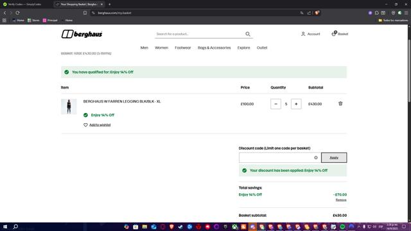Click the Apply discount button

[334, 158]
